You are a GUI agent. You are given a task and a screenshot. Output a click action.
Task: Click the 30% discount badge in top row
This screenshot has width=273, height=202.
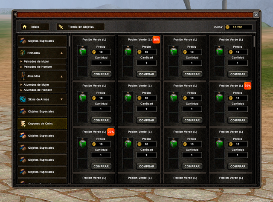pyautogui.click(x=156, y=39)
